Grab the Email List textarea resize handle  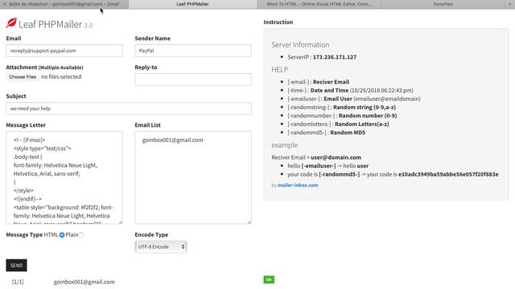(249, 222)
